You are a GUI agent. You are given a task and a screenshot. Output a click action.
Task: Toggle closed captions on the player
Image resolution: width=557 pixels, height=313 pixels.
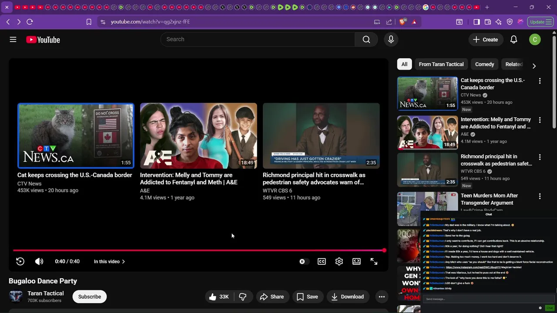click(x=322, y=261)
